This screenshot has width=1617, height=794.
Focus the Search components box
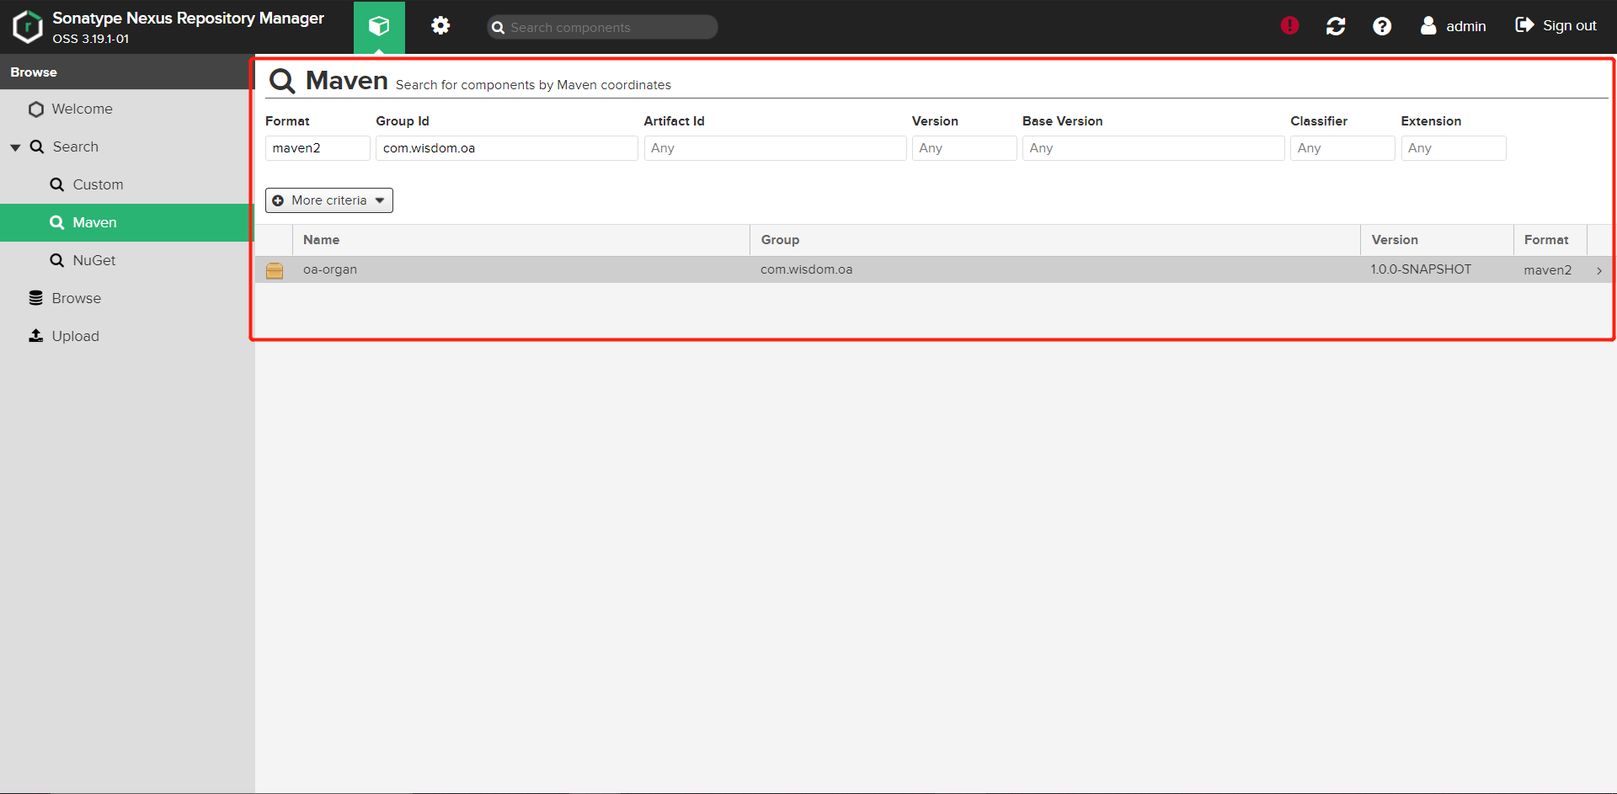(602, 27)
